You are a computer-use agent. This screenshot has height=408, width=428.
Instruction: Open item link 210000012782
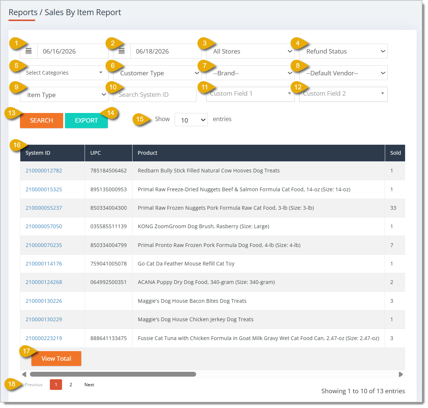44,171
